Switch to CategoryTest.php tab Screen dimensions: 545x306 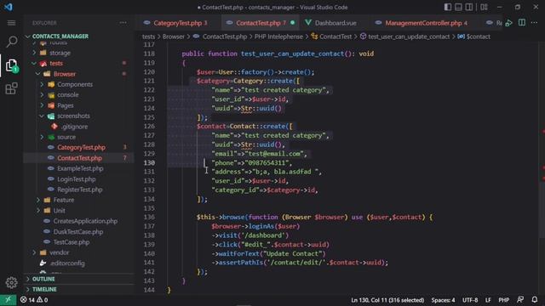click(178, 23)
